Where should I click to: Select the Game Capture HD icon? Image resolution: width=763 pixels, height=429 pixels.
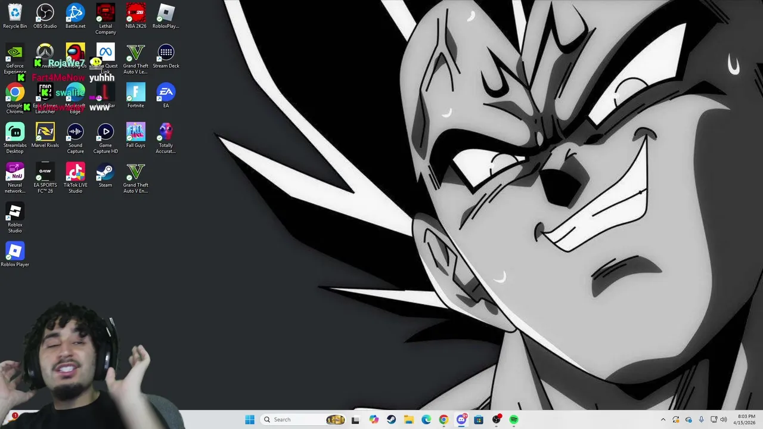(106, 139)
